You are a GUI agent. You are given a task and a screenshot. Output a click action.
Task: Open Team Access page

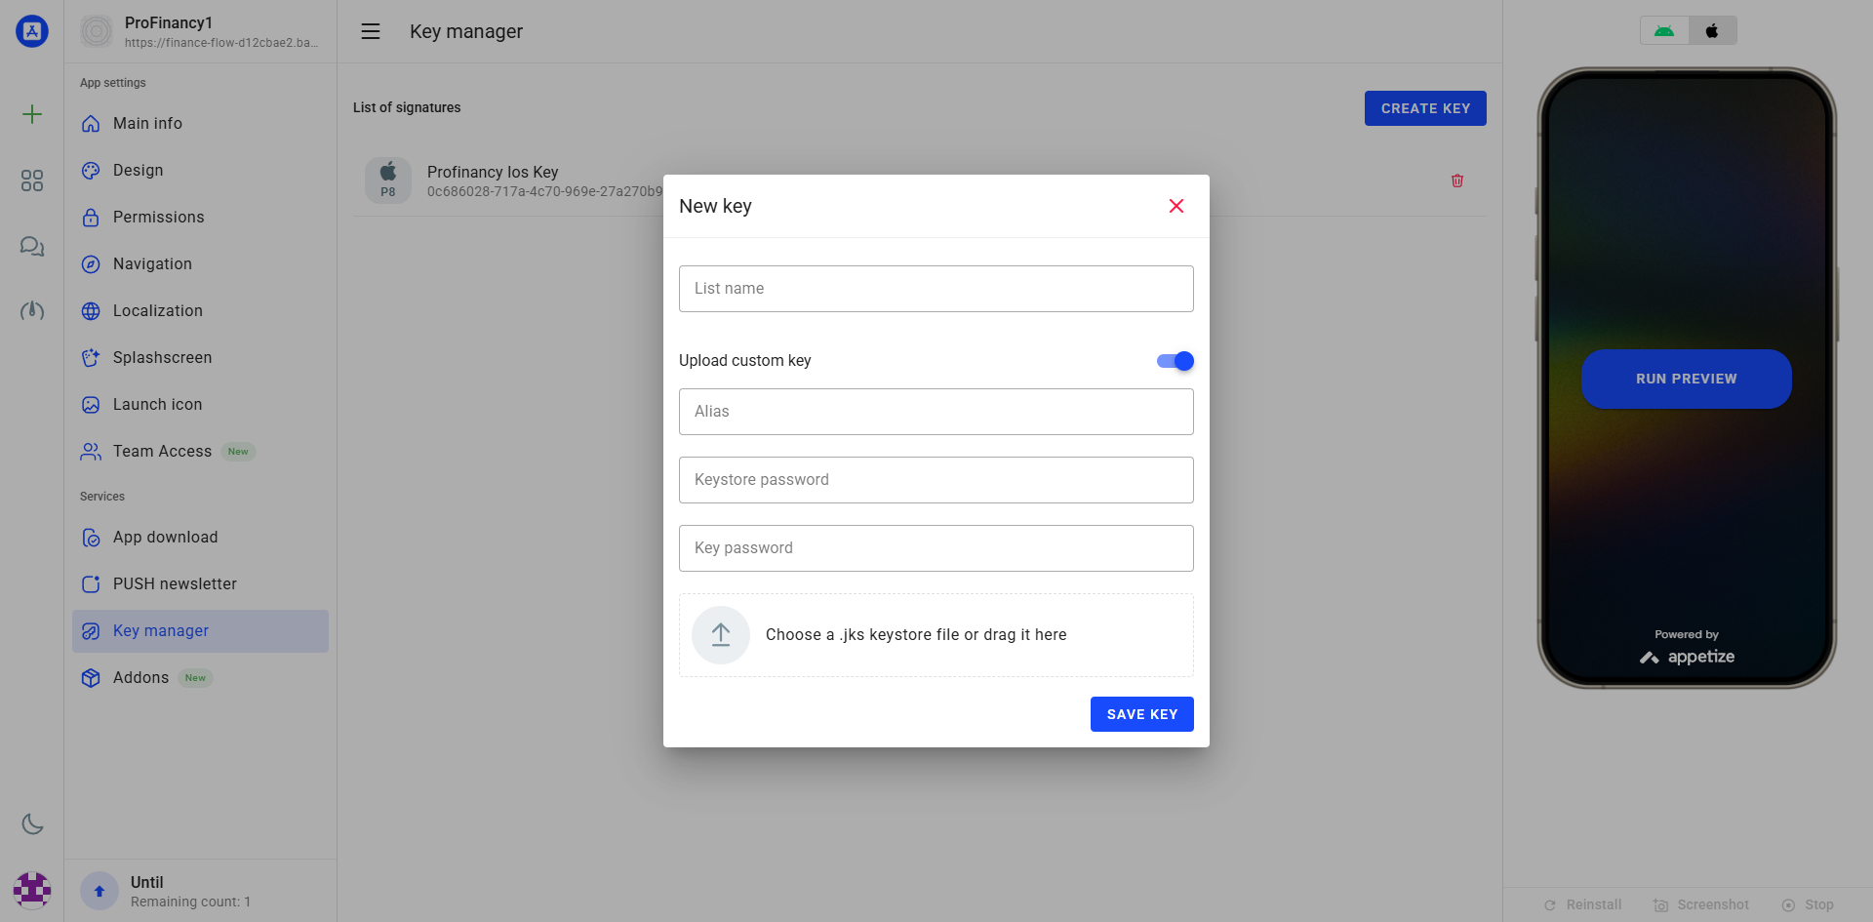(x=200, y=451)
